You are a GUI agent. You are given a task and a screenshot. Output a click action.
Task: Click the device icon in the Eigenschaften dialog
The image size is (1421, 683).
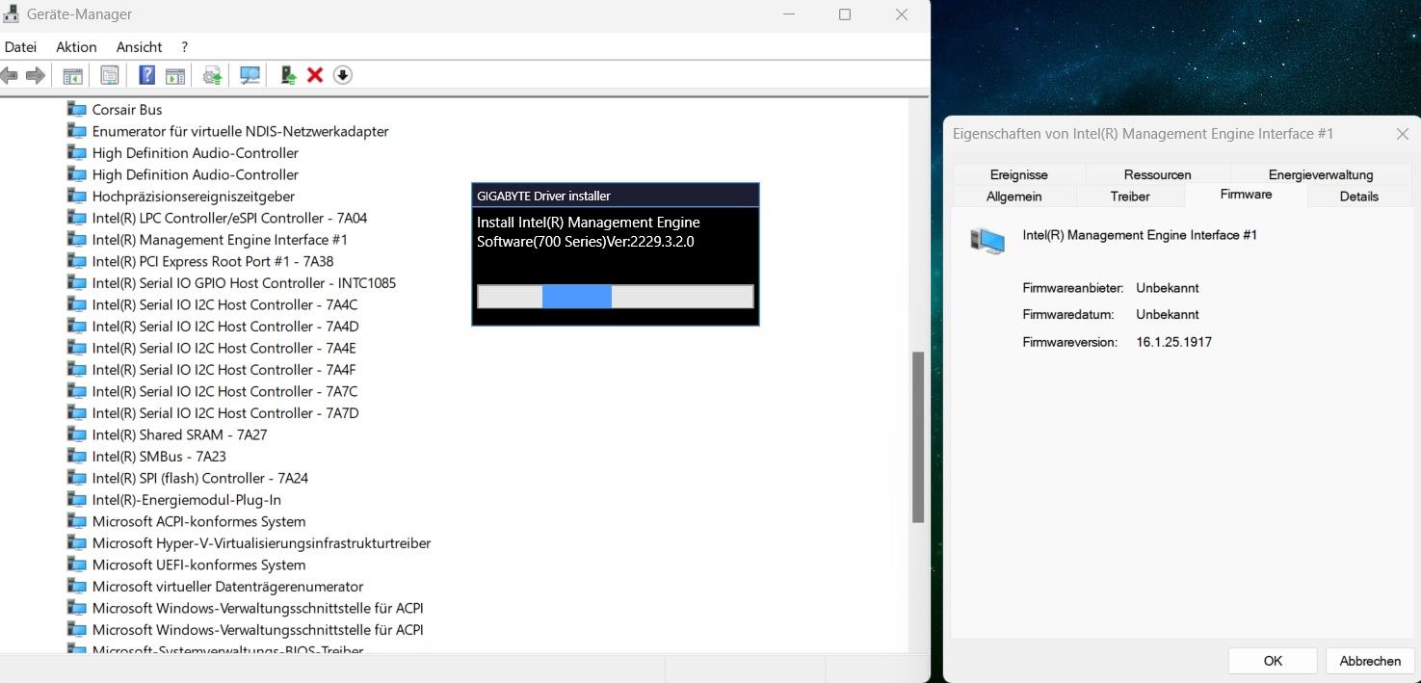[987, 241]
